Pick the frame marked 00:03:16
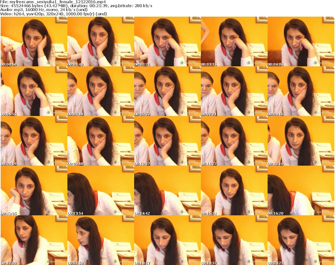Image resolution: width=335 pixels, height=265 pixels. (x=234, y=41)
